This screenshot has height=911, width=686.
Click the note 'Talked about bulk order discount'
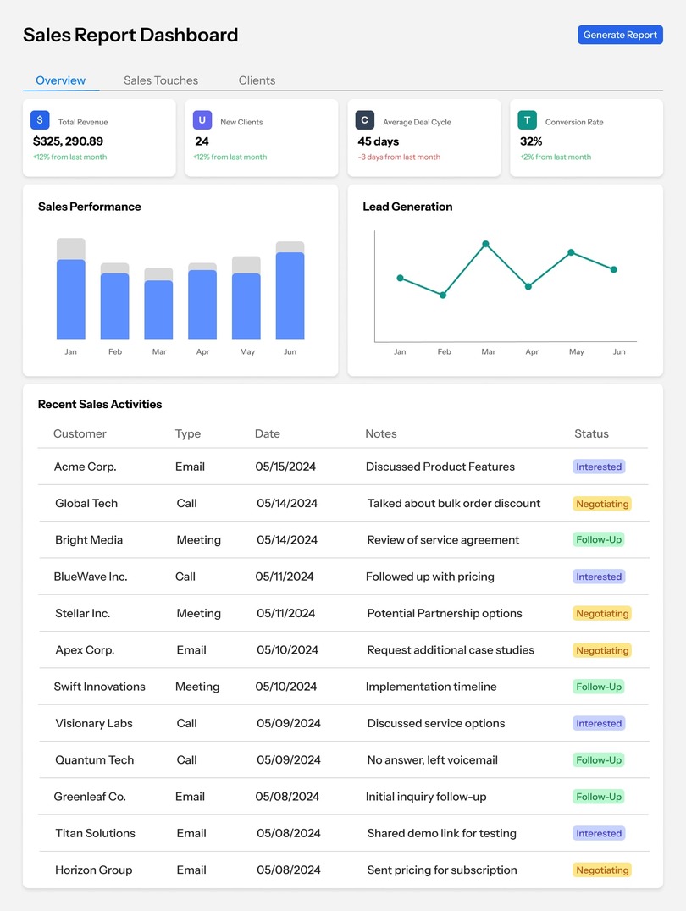point(454,503)
